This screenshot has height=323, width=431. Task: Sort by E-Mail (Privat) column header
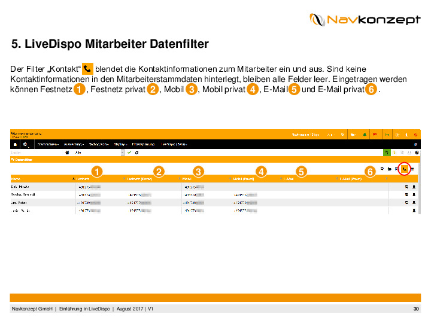[x=350, y=179]
